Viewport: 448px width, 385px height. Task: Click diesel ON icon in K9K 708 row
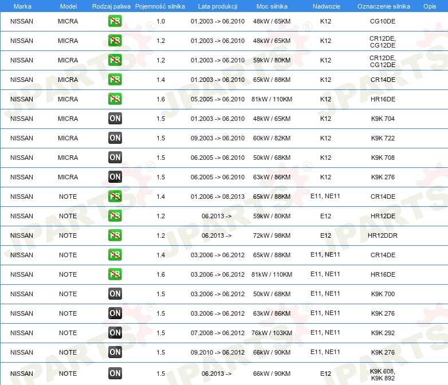pyautogui.click(x=115, y=157)
